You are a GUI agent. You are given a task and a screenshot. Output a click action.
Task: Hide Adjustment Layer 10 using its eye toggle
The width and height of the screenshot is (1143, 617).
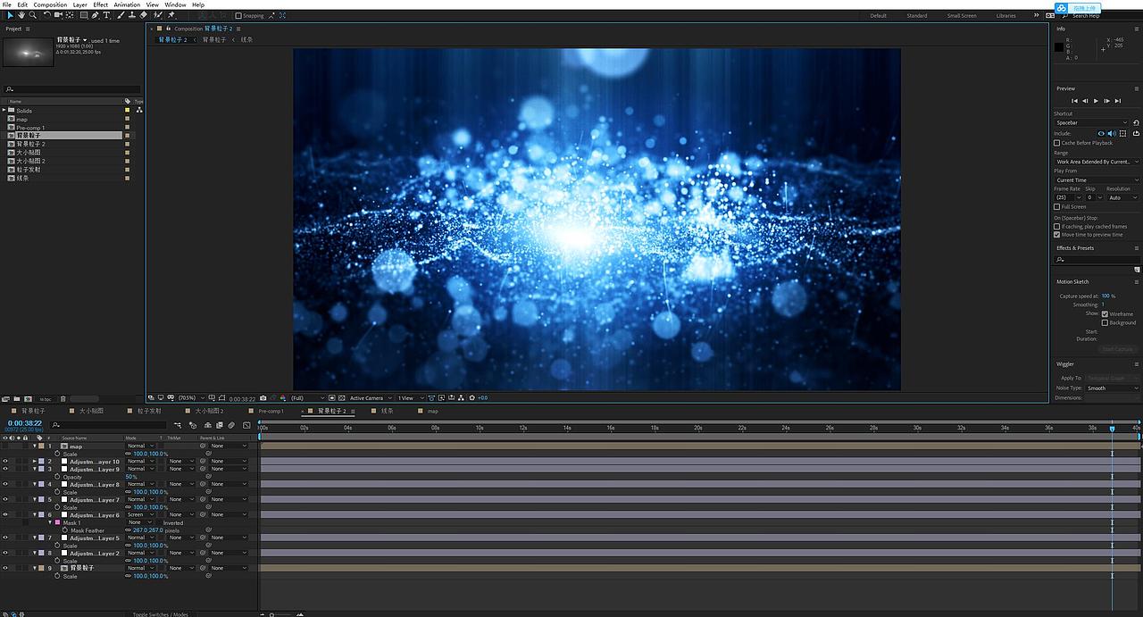click(5, 462)
